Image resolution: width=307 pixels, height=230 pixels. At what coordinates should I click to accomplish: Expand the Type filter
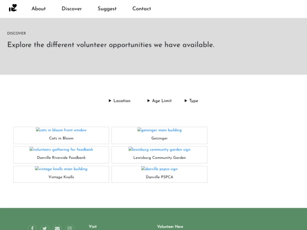tap(191, 101)
